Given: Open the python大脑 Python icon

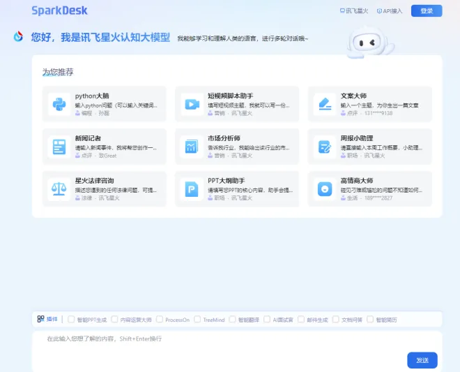Looking at the screenshot, I should click(59, 104).
